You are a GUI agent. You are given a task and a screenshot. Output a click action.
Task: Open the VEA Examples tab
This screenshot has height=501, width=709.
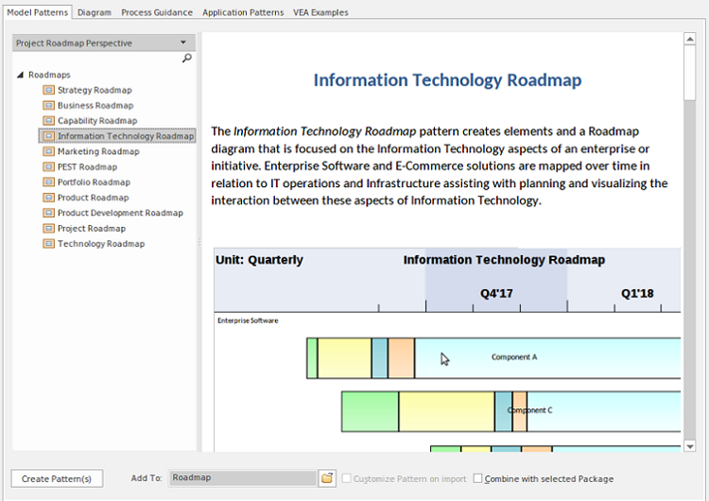coord(320,12)
